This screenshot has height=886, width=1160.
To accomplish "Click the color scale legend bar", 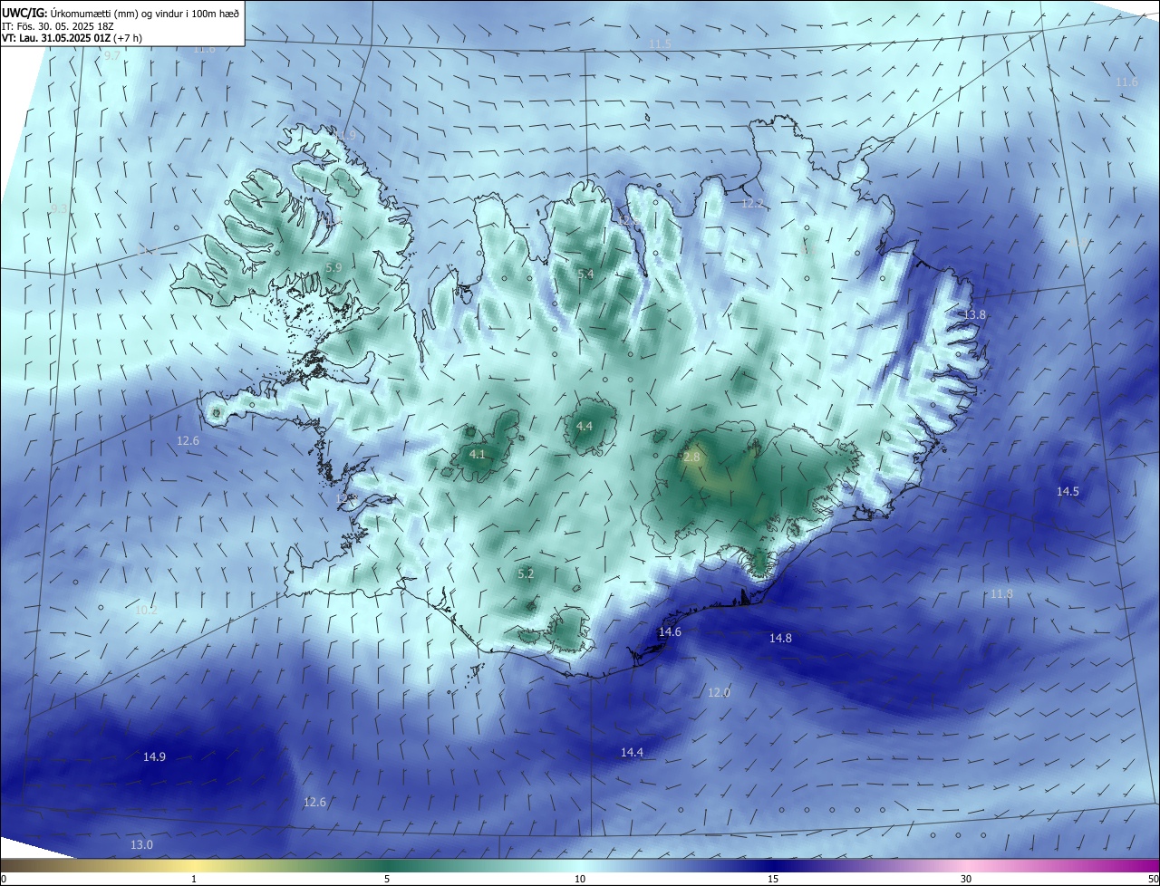I will tap(580, 865).
